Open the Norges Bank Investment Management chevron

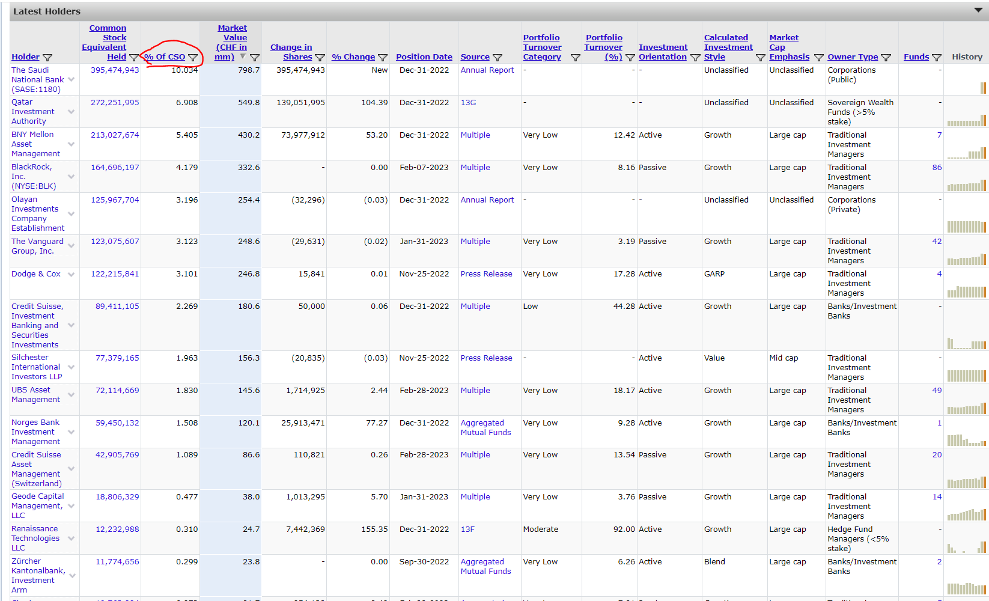point(72,432)
